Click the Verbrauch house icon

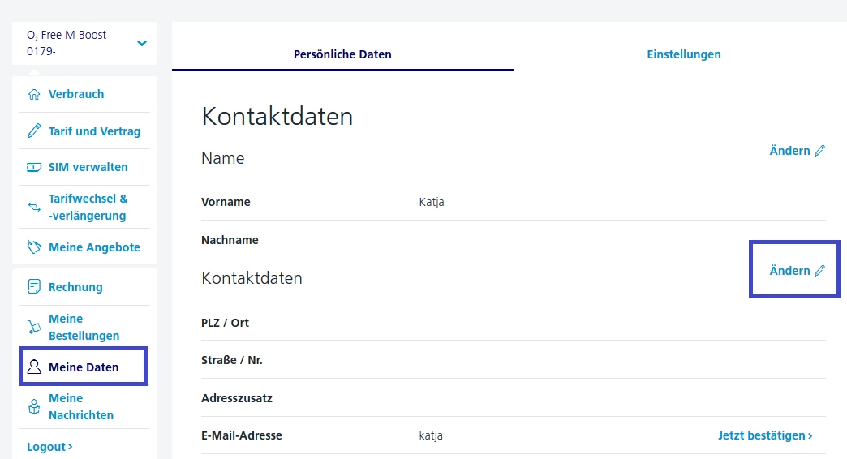tap(34, 94)
